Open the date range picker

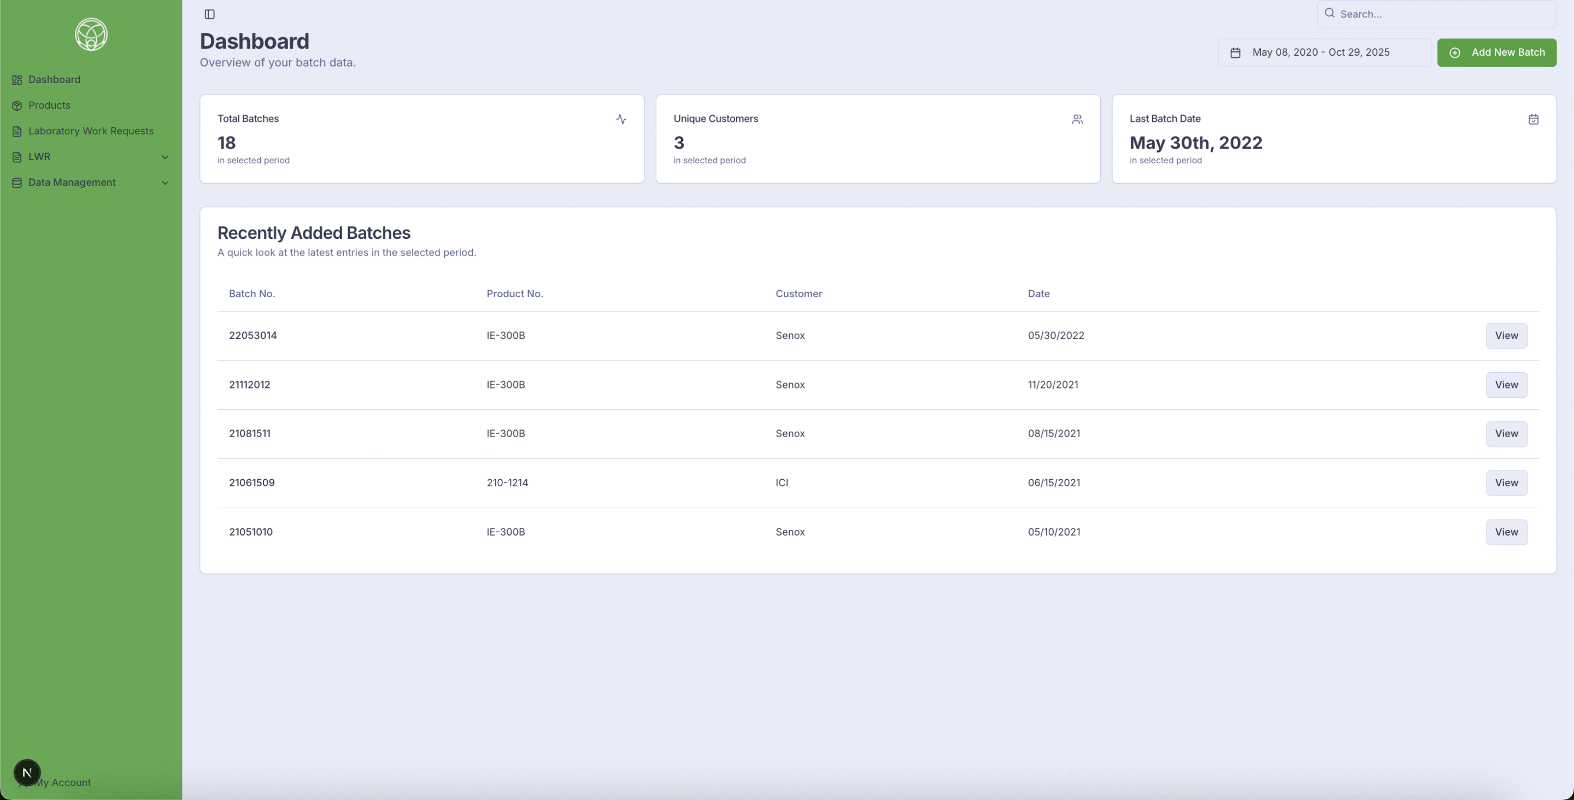coord(1324,52)
